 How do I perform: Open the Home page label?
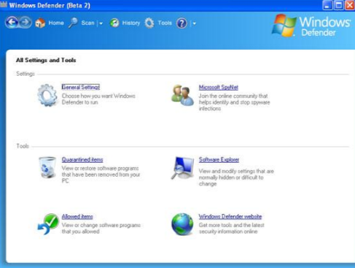click(x=56, y=23)
